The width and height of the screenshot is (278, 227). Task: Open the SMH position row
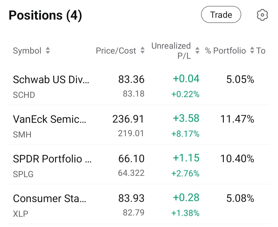click(139, 125)
